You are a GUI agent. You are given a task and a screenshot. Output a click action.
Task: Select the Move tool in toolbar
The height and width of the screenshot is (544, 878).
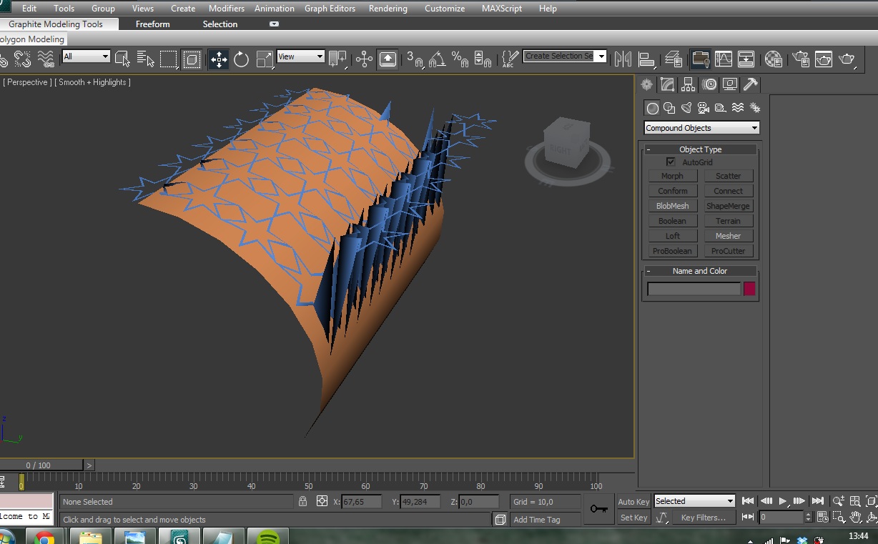point(219,59)
